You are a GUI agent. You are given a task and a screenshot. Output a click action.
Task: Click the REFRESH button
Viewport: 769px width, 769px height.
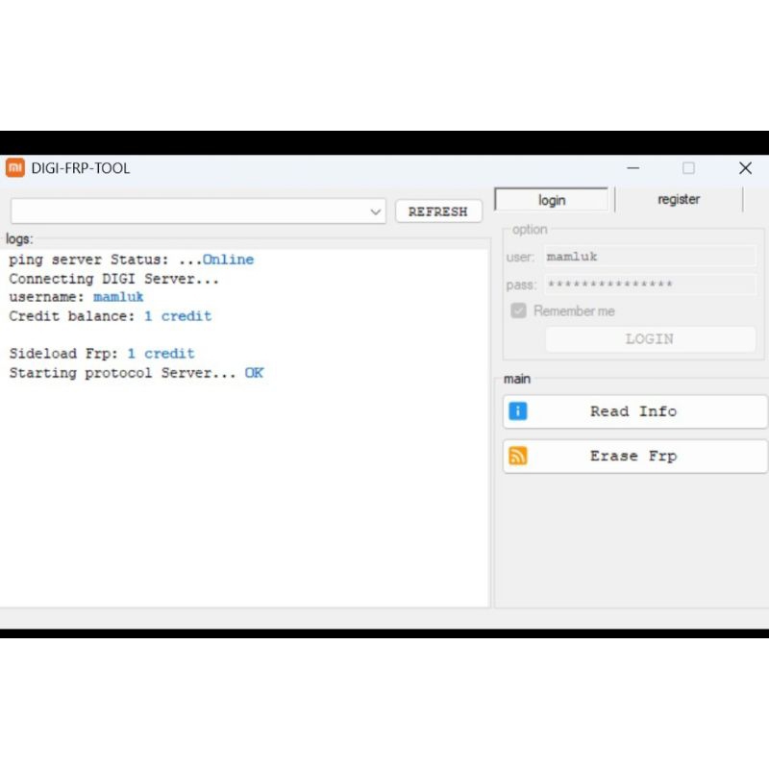pos(438,211)
